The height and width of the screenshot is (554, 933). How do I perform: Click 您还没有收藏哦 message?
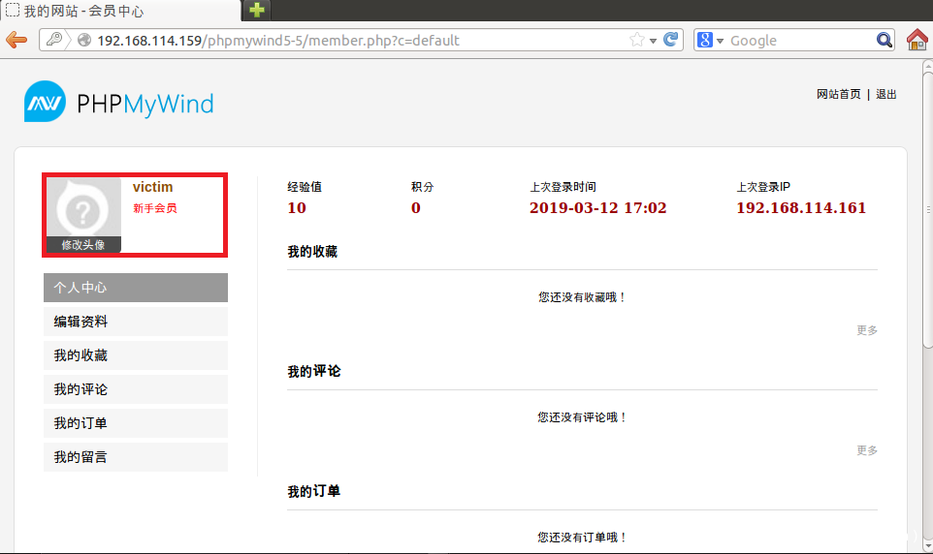pyautogui.click(x=582, y=297)
